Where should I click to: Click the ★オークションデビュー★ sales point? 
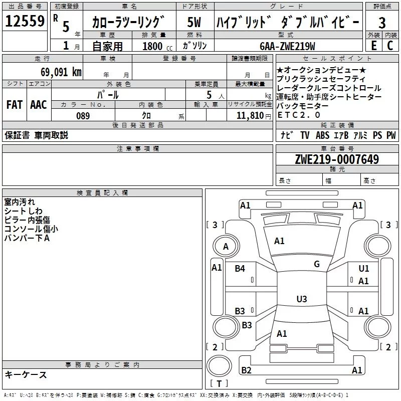click(321, 70)
